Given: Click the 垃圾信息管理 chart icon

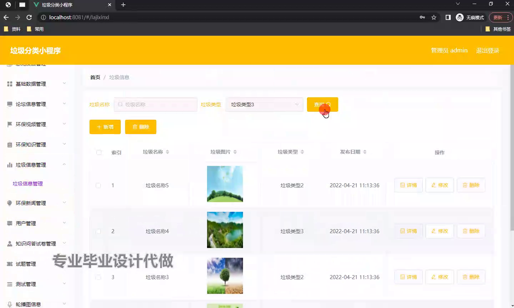Looking at the screenshot, I should (x=10, y=165).
